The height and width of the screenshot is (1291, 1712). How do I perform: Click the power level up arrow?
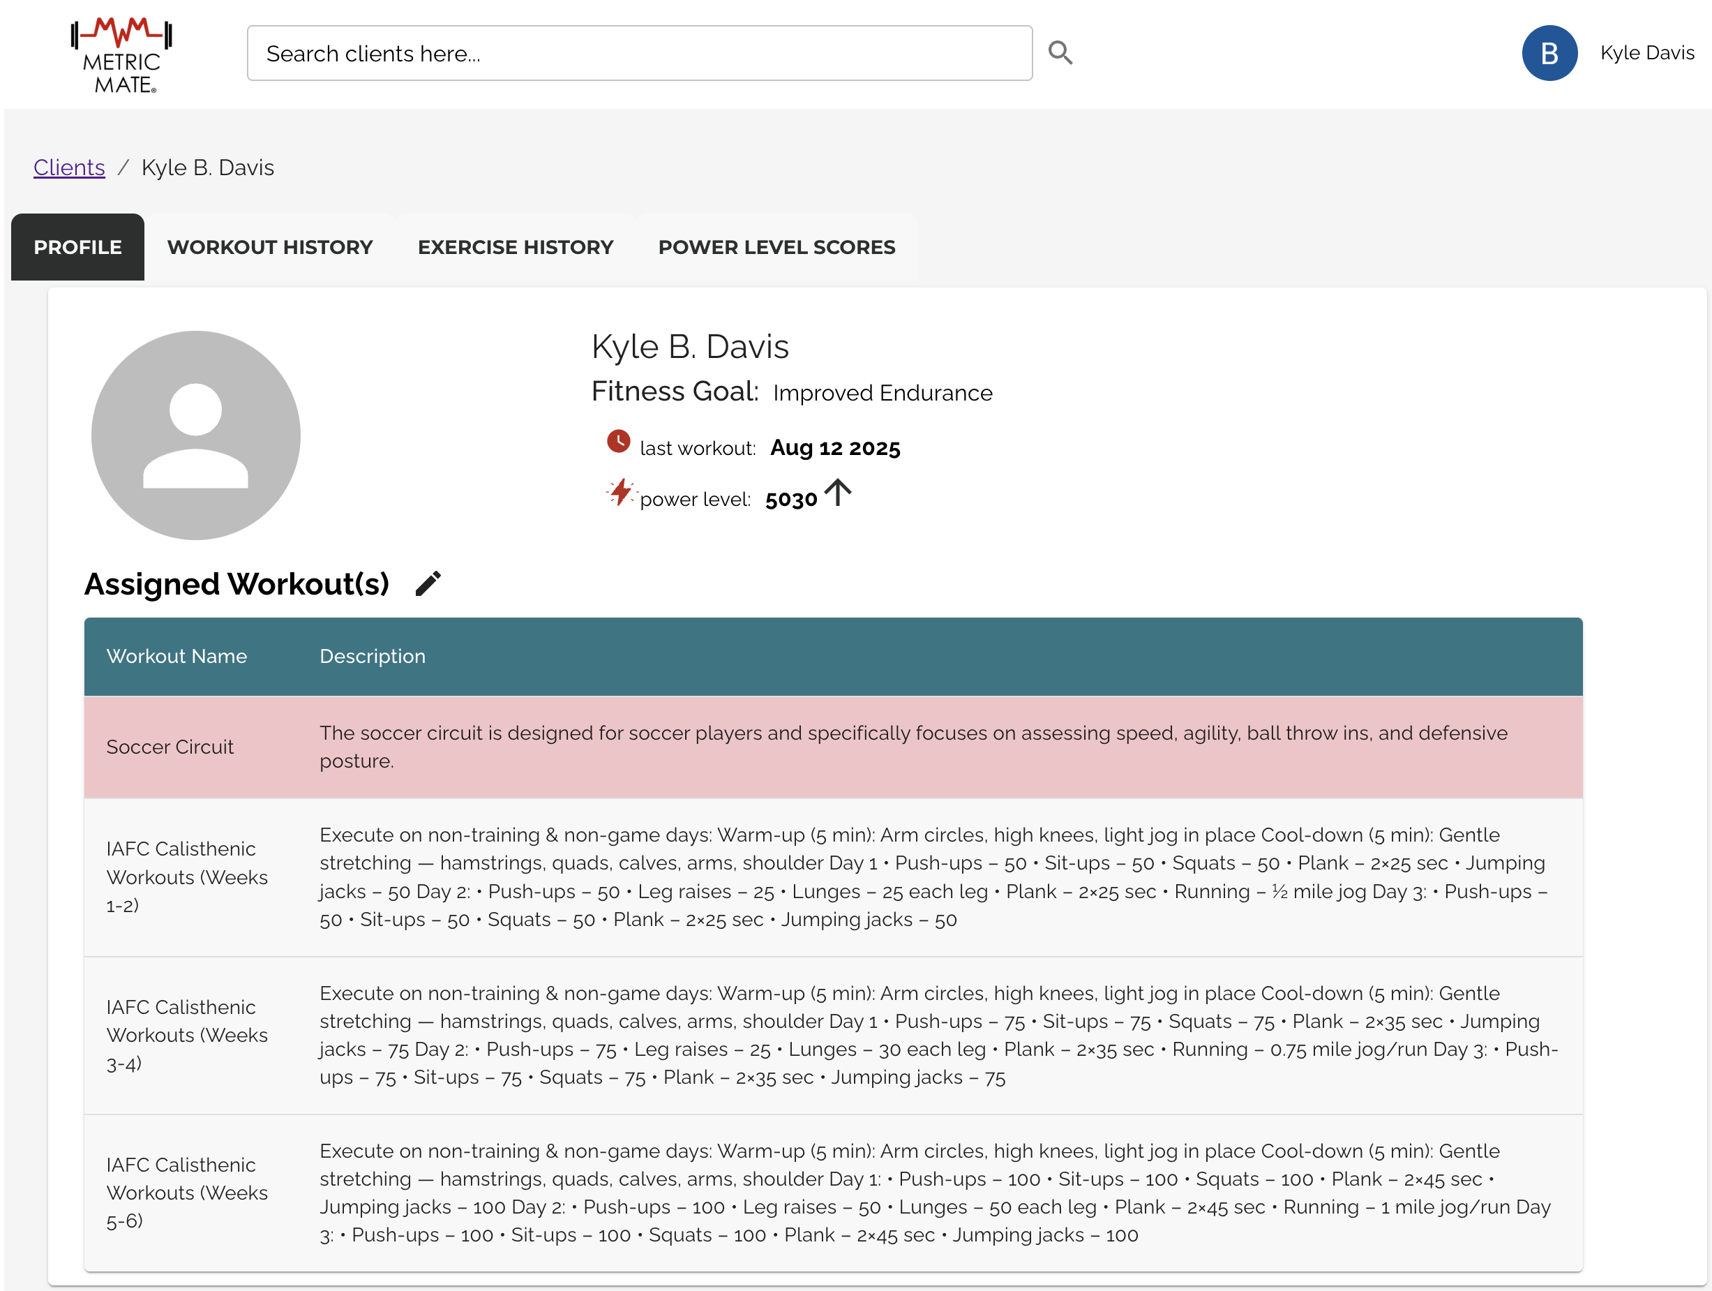coord(837,492)
